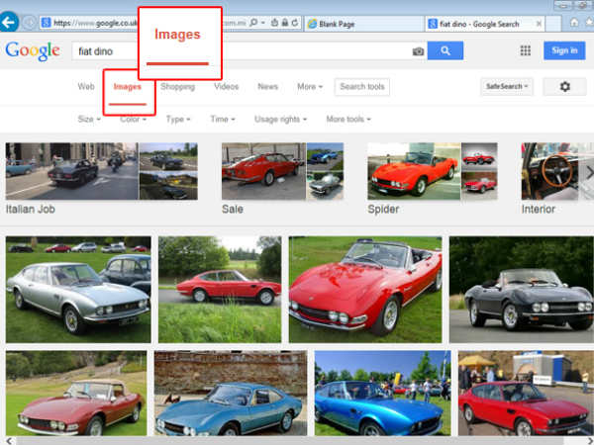Click the Google logo

click(33, 50)
